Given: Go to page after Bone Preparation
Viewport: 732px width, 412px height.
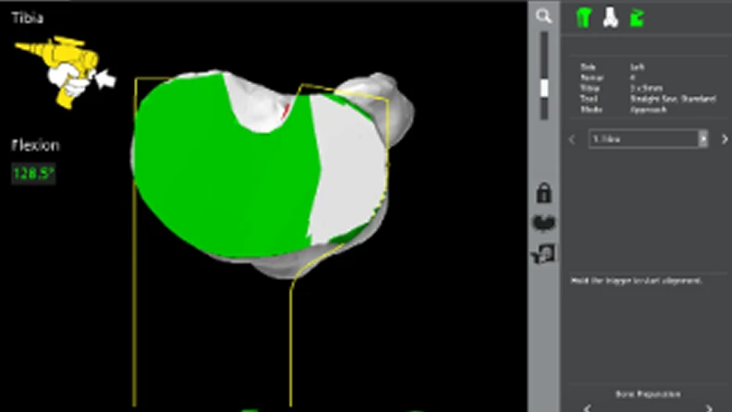Looking at the screenshot, I should [710, 406].
